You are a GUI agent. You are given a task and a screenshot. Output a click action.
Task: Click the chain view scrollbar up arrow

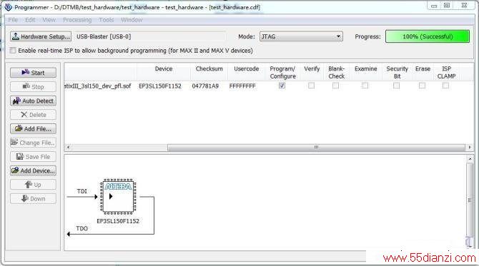470,159
